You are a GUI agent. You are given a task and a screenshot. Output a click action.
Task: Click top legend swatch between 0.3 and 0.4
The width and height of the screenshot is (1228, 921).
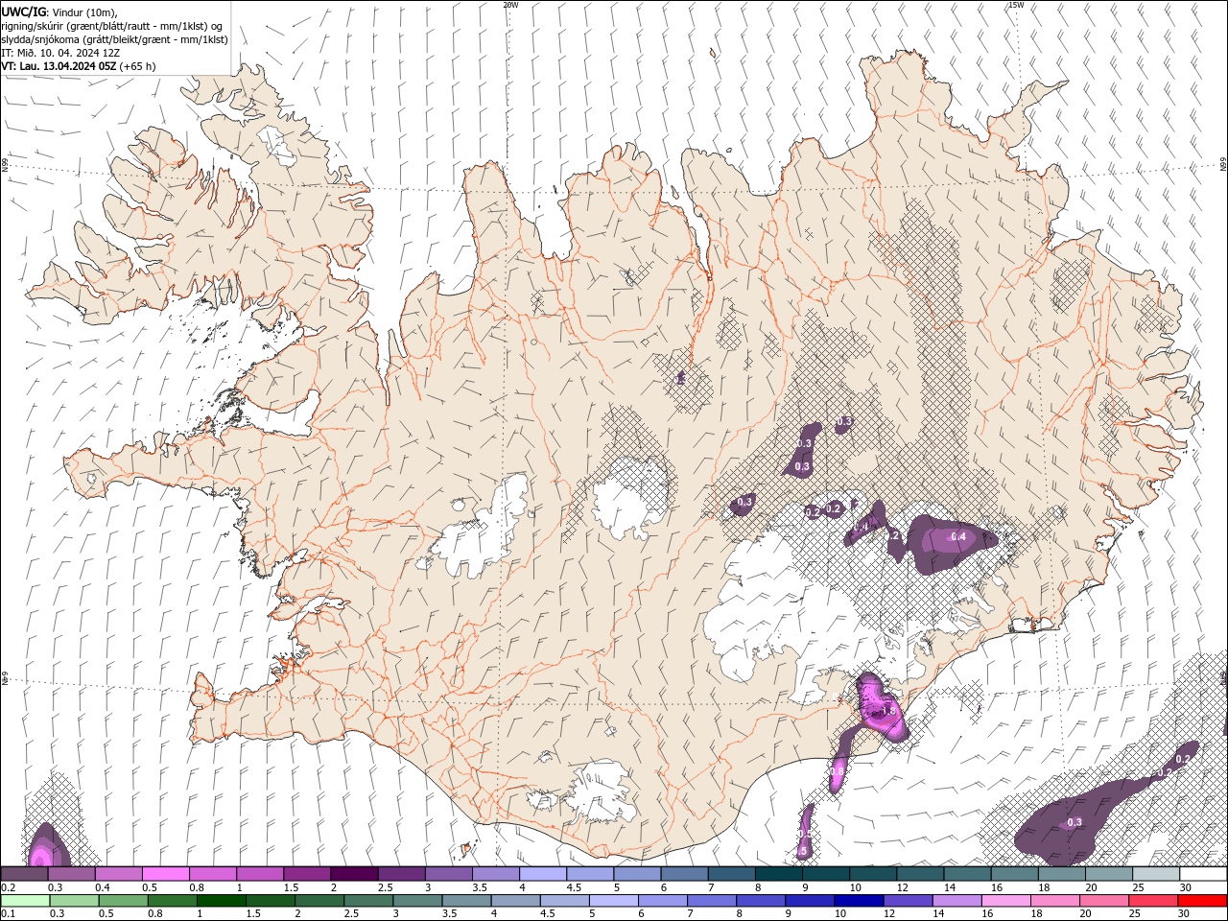[71, 873]
